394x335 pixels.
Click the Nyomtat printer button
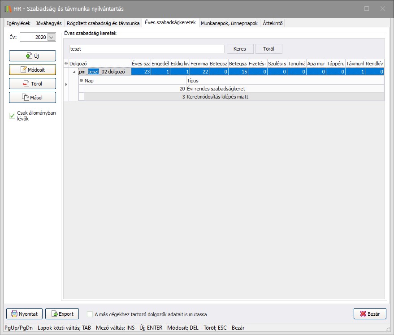pos(24,314)
